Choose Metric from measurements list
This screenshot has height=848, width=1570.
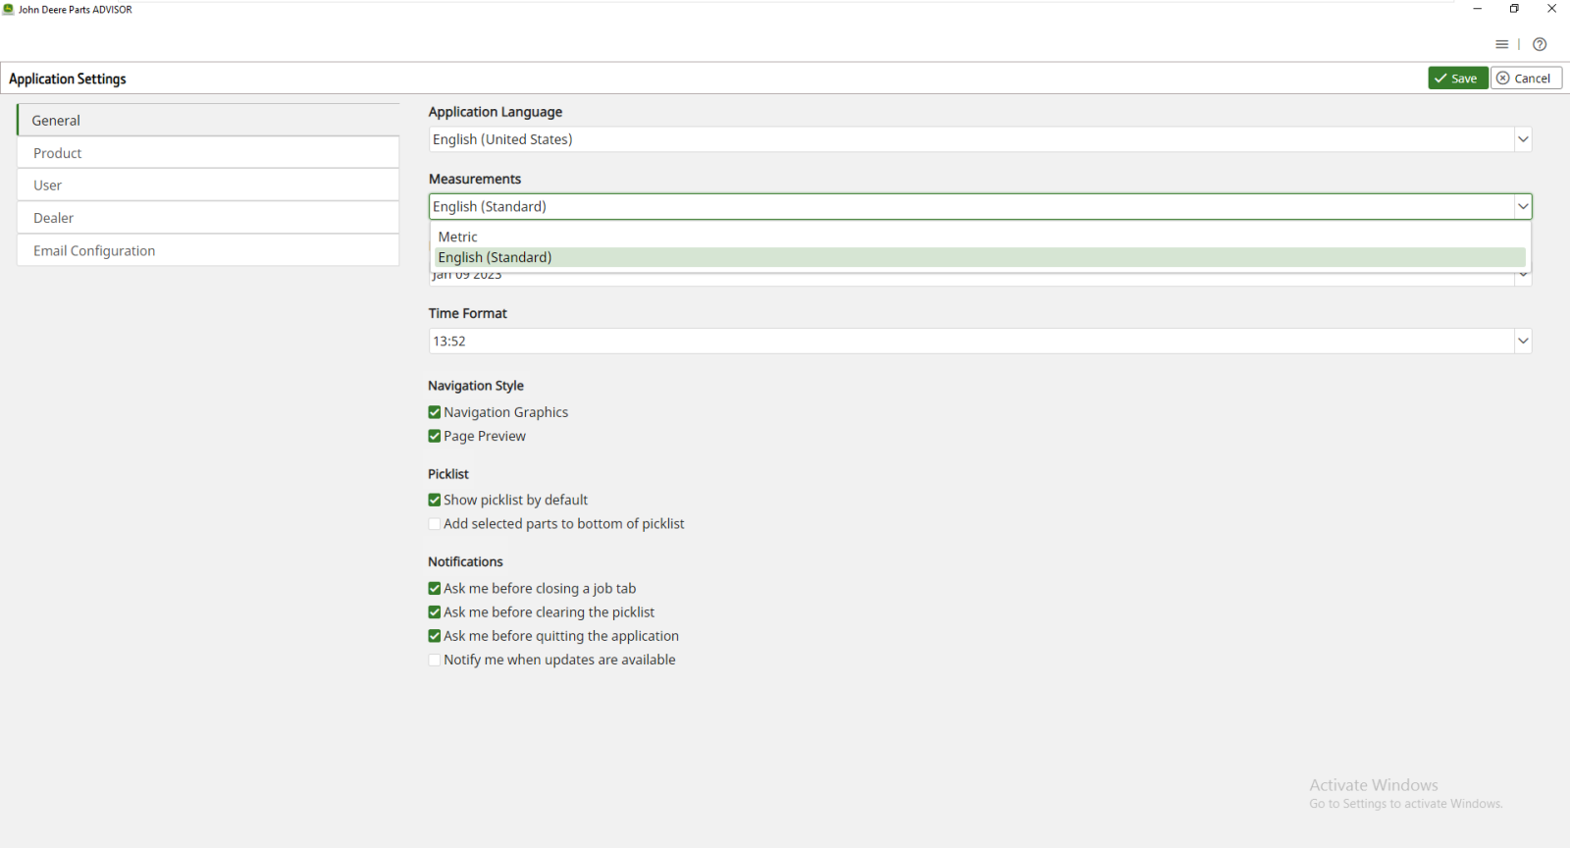[979, 237]
